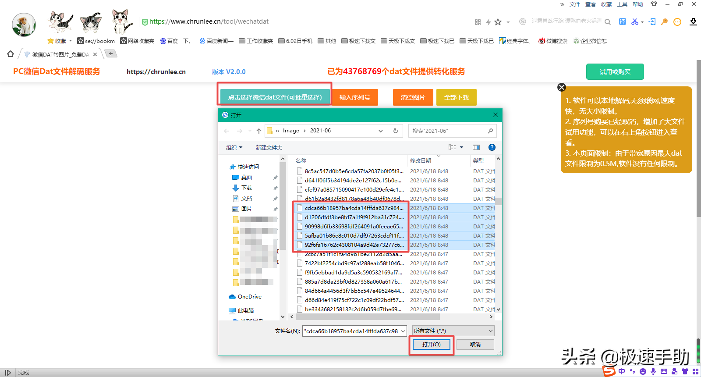701x377 pixels.
Task: Open the 组织 dropdown menu
Action: tap(234, 147)
